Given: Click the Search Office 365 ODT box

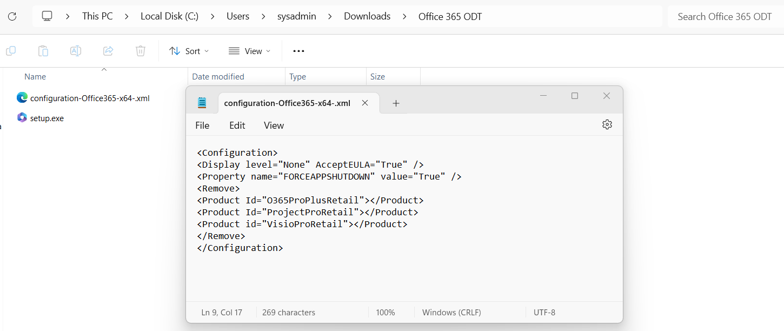Looking at the screenshot, I should point(725,16).
